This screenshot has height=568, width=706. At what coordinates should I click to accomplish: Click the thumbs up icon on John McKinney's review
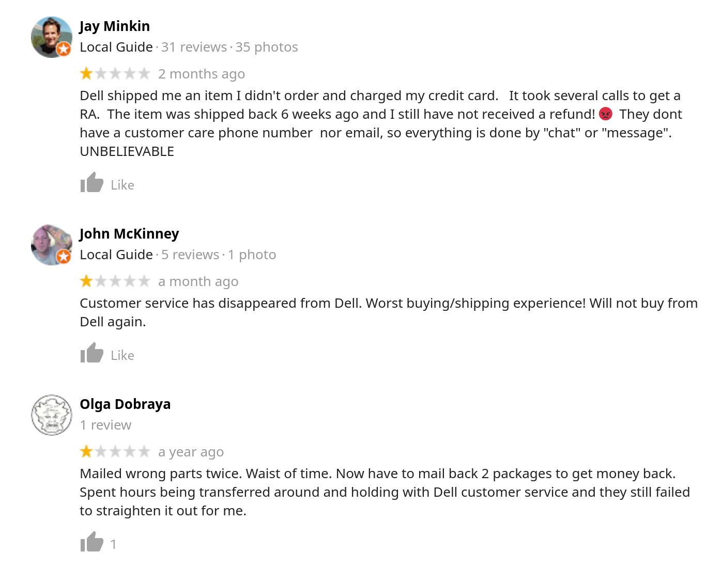[91, 354]
